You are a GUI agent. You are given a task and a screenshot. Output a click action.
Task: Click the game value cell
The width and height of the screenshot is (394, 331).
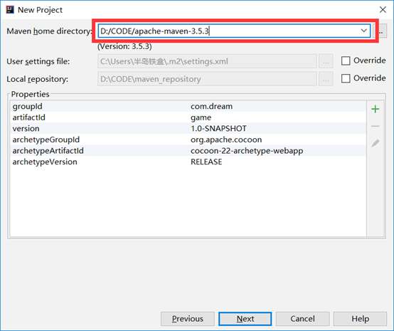pyautogui.click(x=201, y=117)
